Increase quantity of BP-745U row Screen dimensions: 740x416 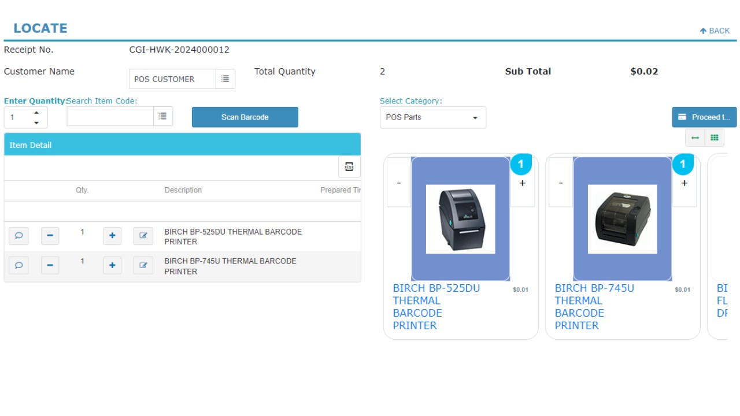coord(112,265)
